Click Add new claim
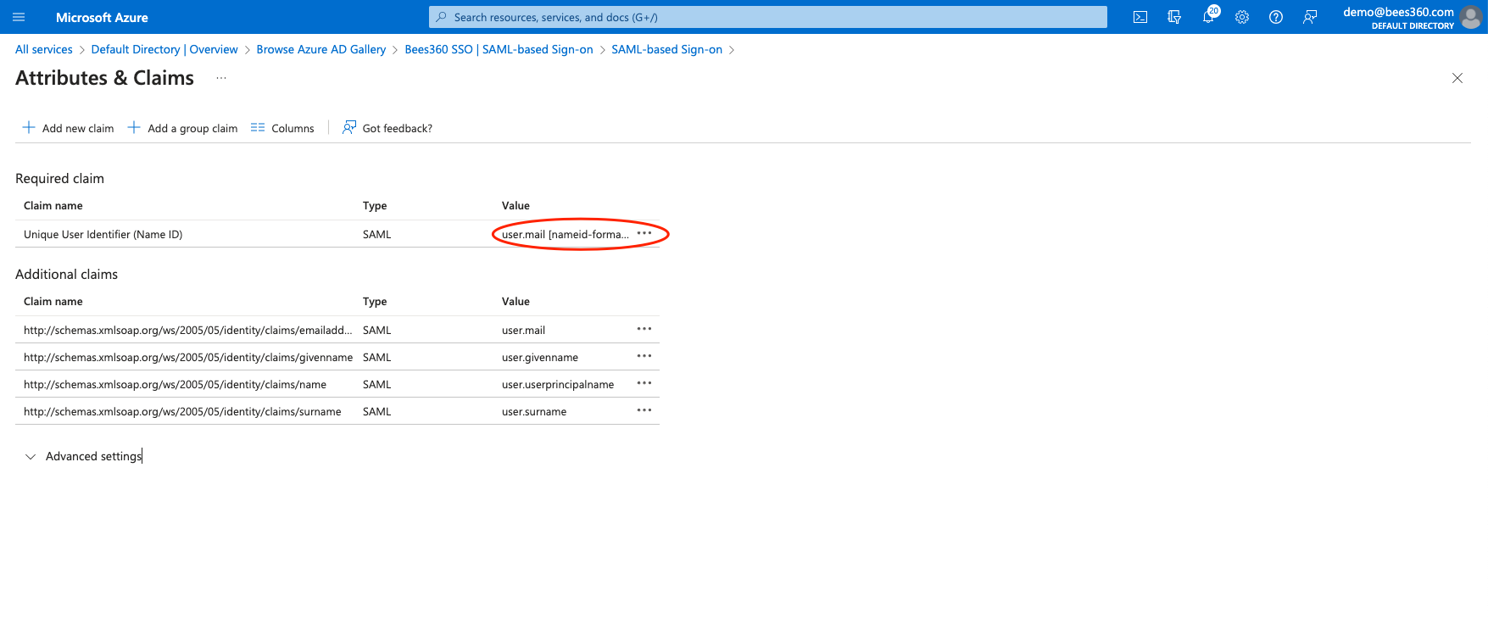Screen dimensions: 1488x618 tap(68, 128)
